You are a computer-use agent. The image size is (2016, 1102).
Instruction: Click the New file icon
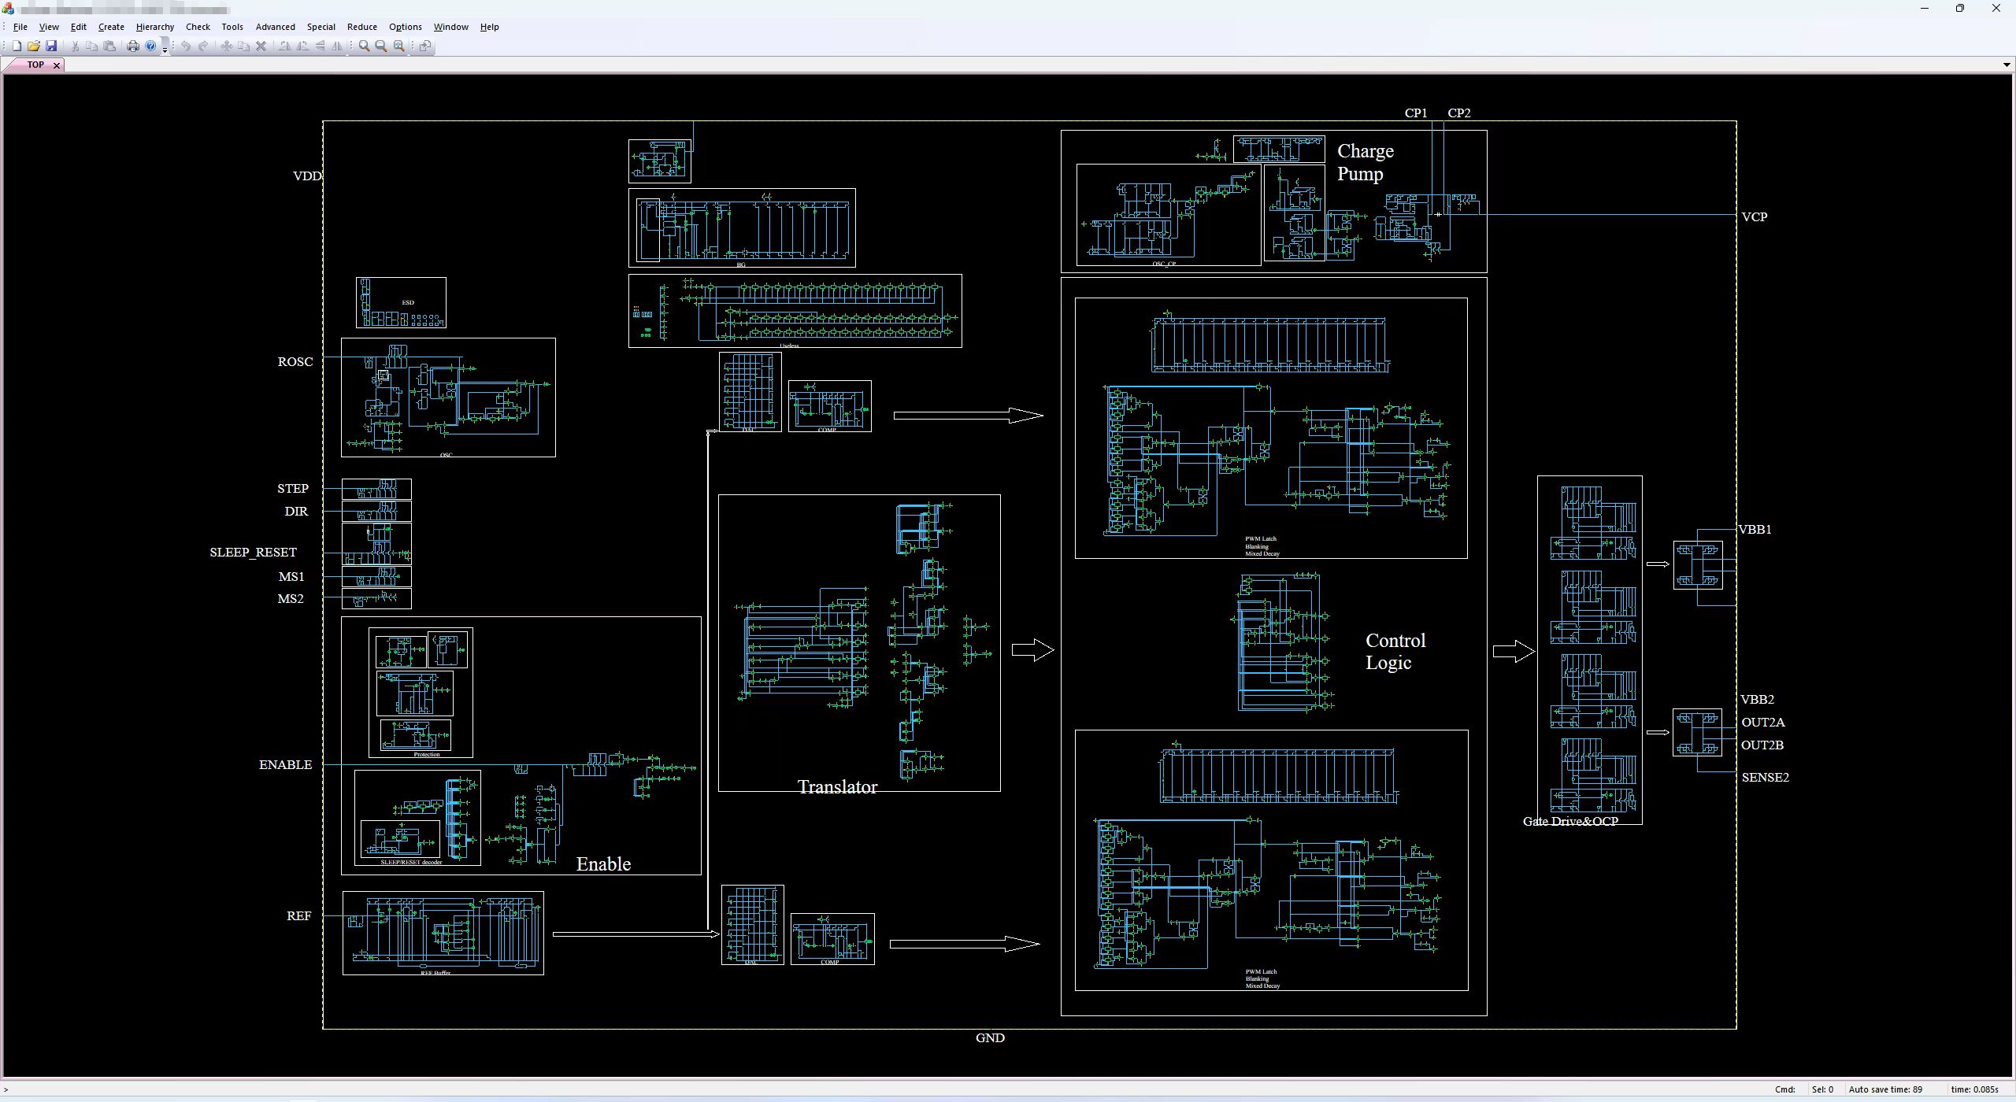pyautogui.click(x=17, y=46)
